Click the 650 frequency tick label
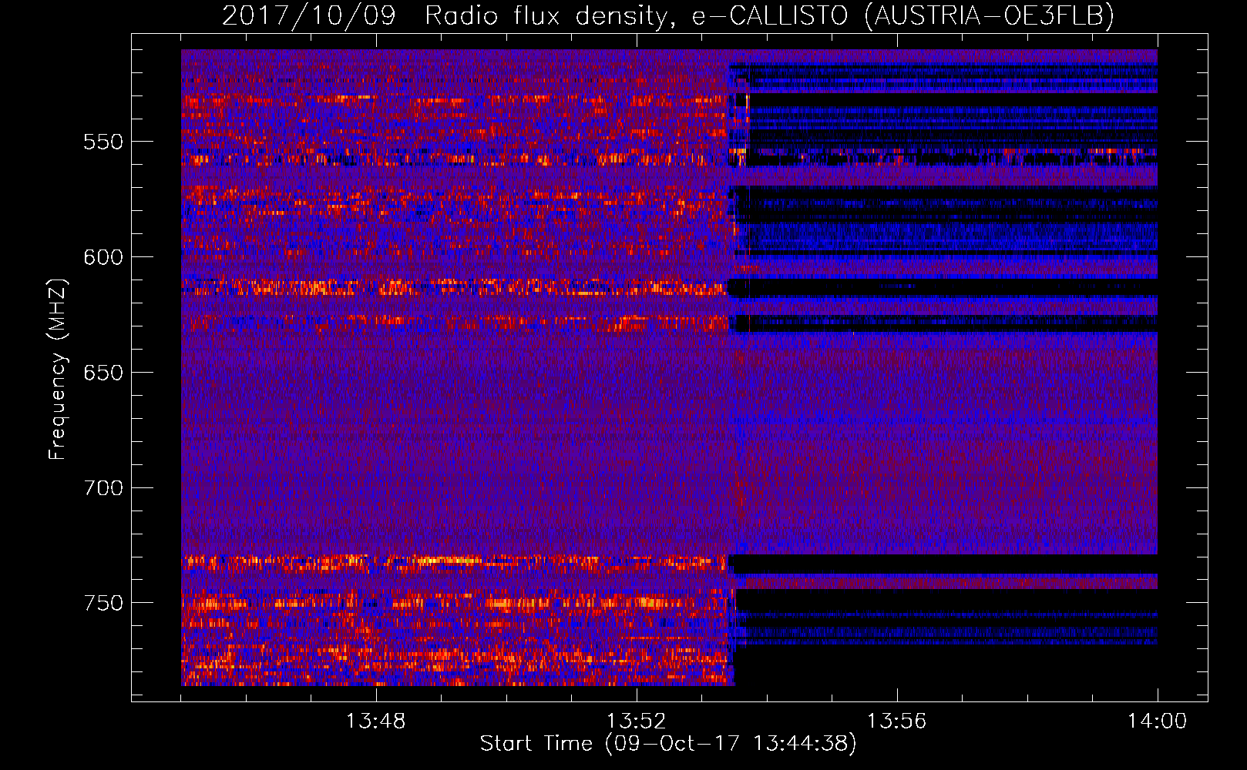The image size is (1247, 770). click(103, 373)
